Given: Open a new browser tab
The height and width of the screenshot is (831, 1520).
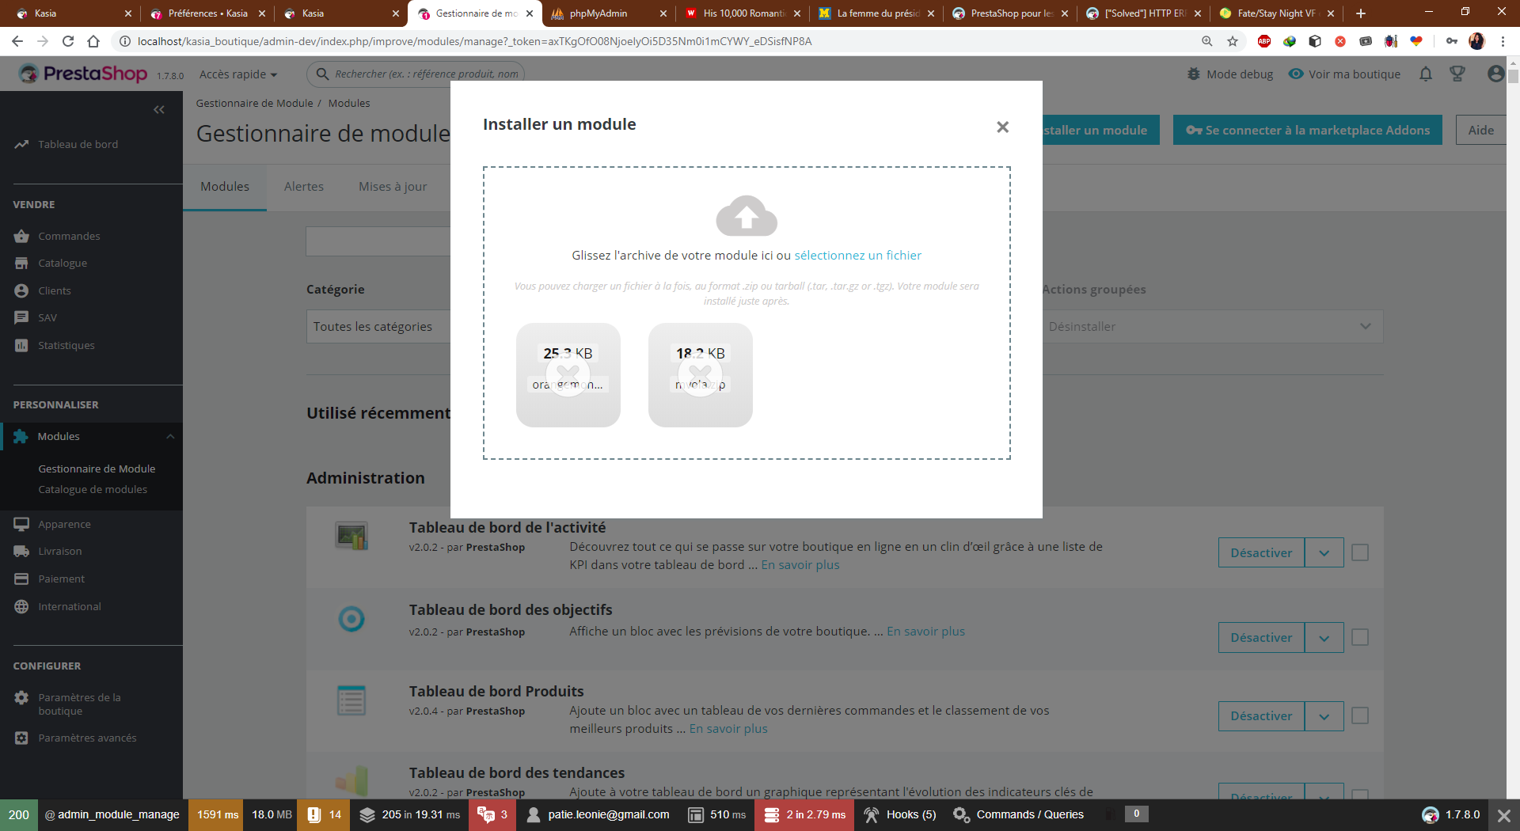Looking at the screenshot, I should pos(1361,13).
